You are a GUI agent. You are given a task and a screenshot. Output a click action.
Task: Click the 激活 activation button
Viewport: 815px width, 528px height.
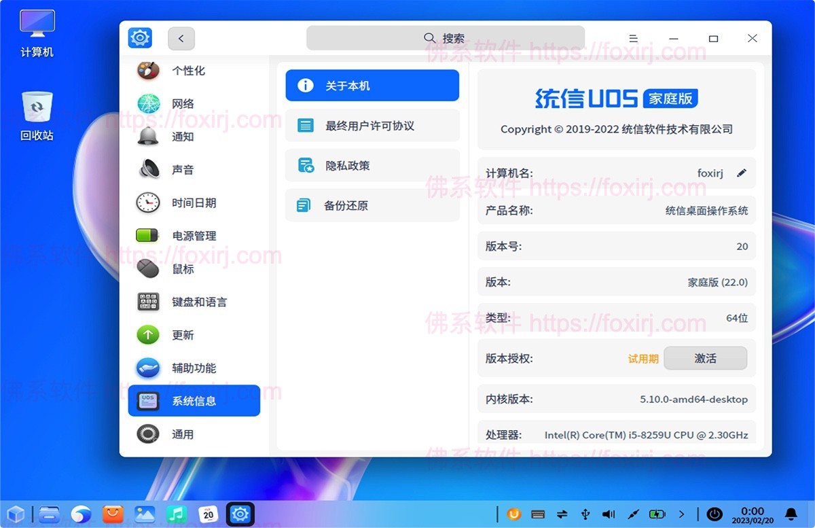(706, 358)
